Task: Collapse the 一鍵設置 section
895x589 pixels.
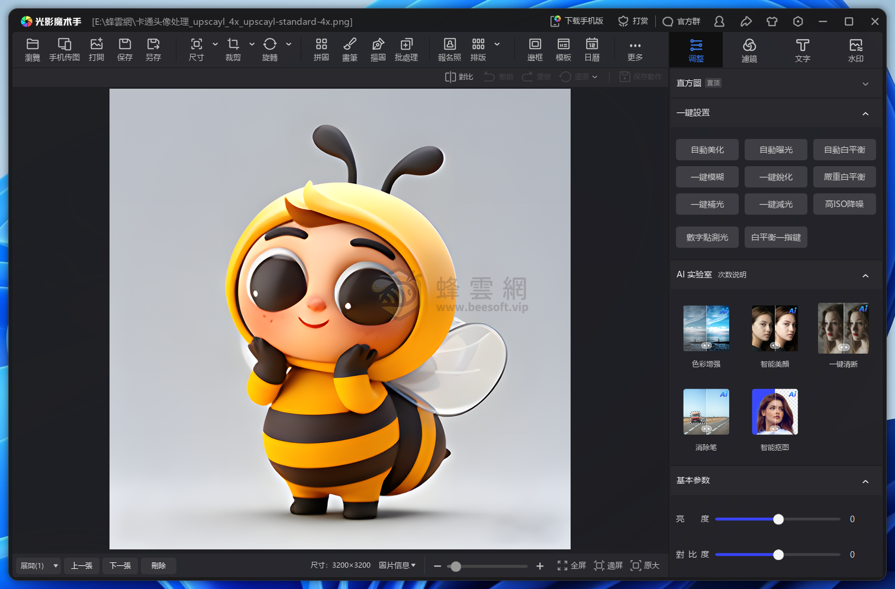Action: click(x=865, y=114)
